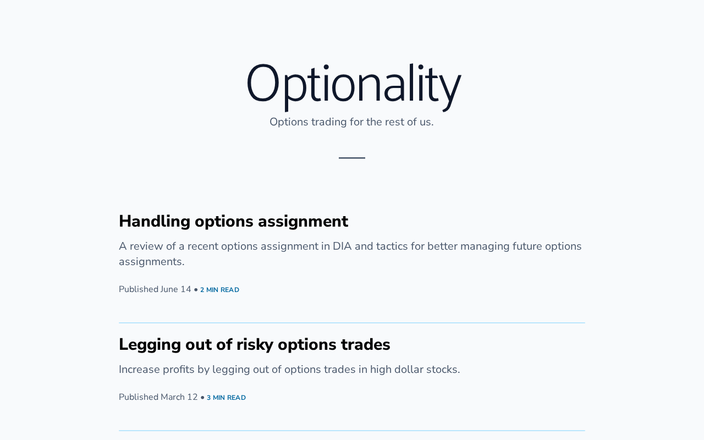The width and height of the screenshot is (704, 440).
Task: Click the bullet before '2 MIN READ'
Action: click(x=196, y=290)
